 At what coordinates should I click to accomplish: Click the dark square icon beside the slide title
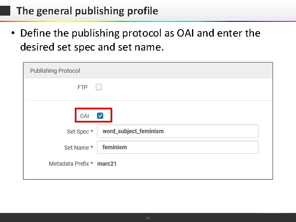click(x=5, y=11)
